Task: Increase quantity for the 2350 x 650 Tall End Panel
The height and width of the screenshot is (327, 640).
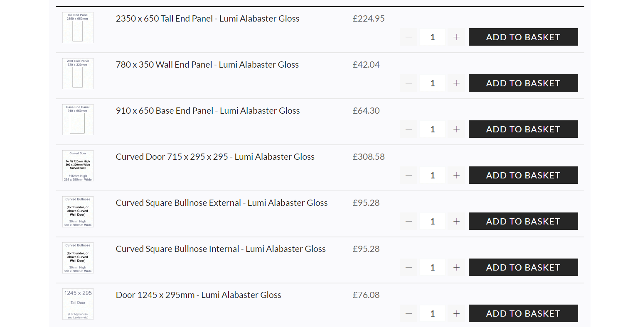Action: tap(456, 37)
